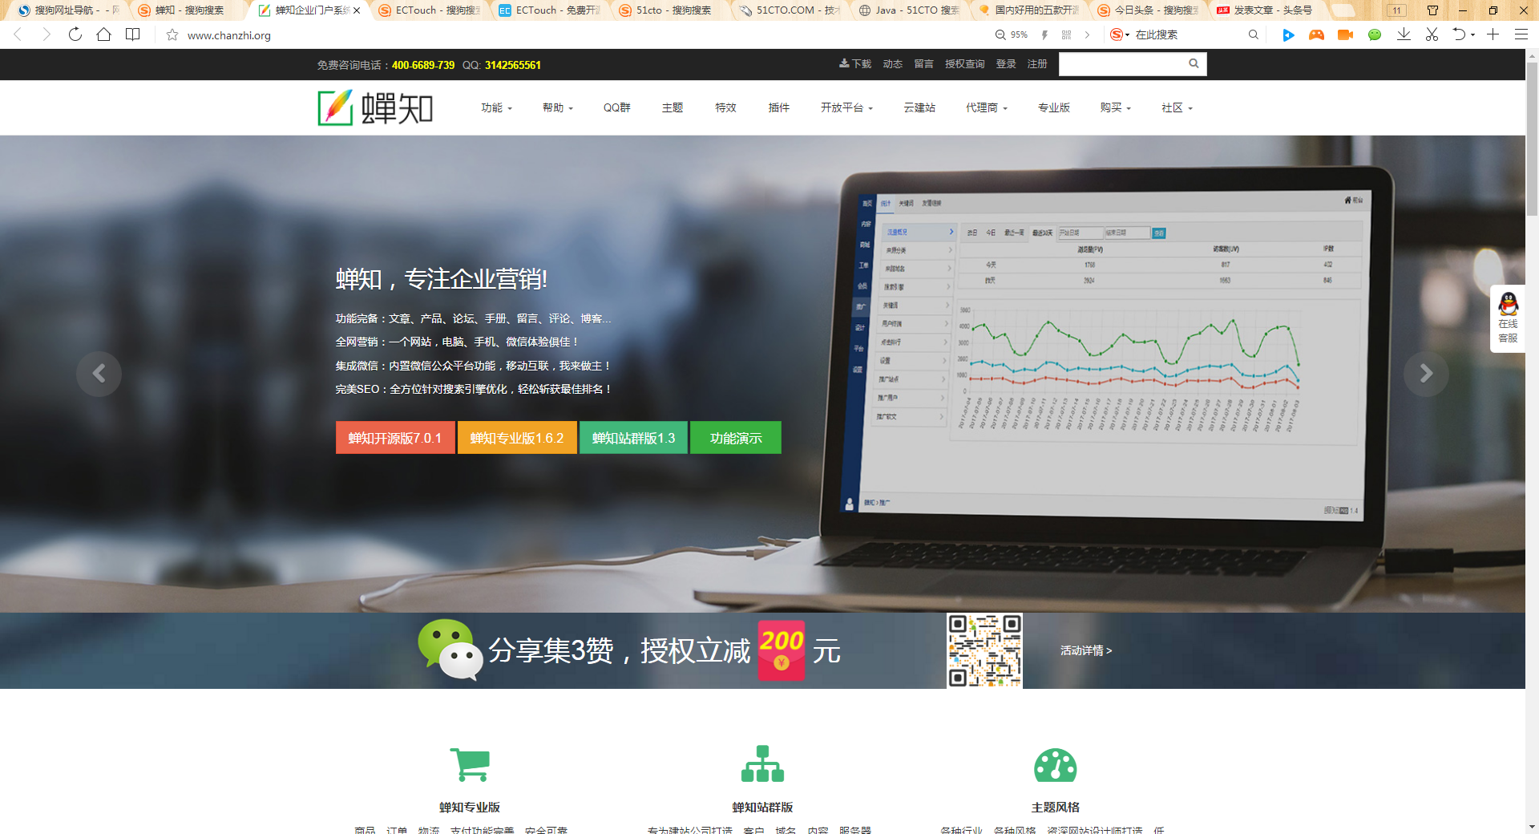
Task: Expand the Sogou search engine dropdown arrow
Action: click(1127, 35)
